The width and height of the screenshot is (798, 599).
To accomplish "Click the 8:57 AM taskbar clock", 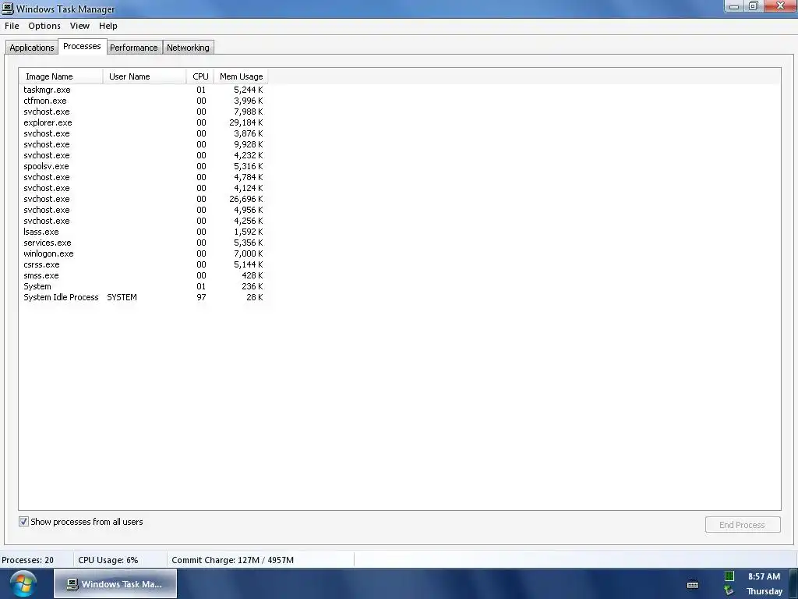I will pos(764,576).
